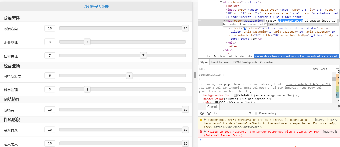
Task: Switch to the Styles tab
Action: coord(204,62)
